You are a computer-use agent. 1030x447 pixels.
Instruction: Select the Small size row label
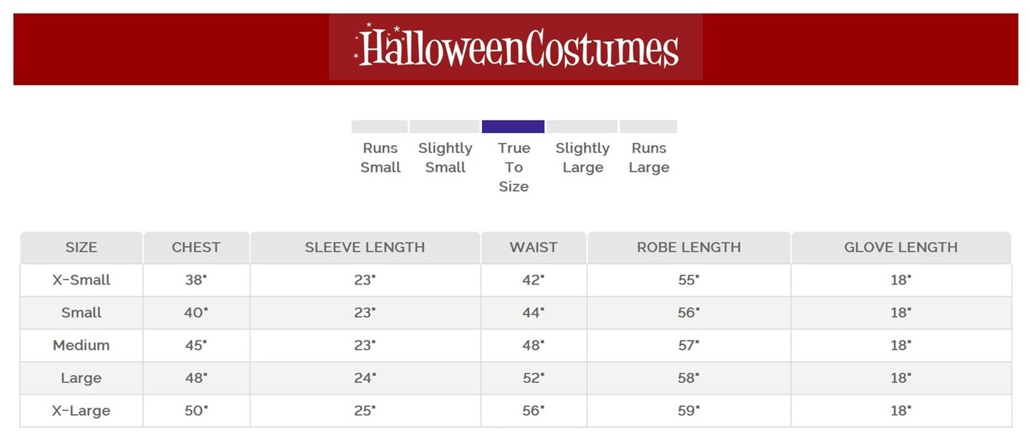tap(82, 313)
